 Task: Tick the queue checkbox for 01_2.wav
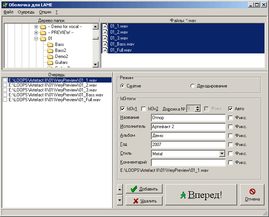[x=5, y=85]
